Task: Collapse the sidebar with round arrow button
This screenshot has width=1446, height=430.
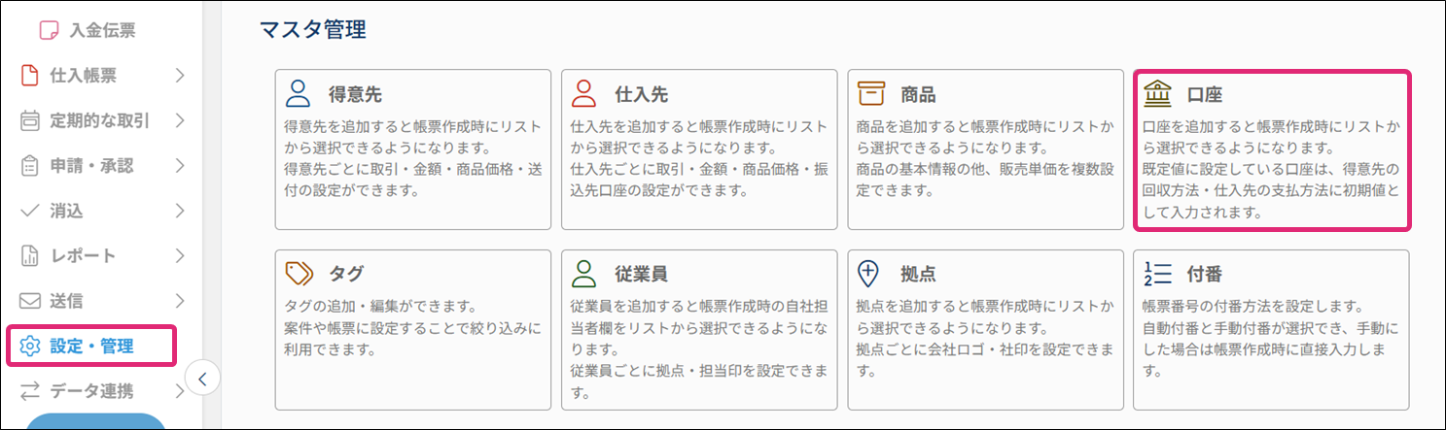Action: coord(202,379)
